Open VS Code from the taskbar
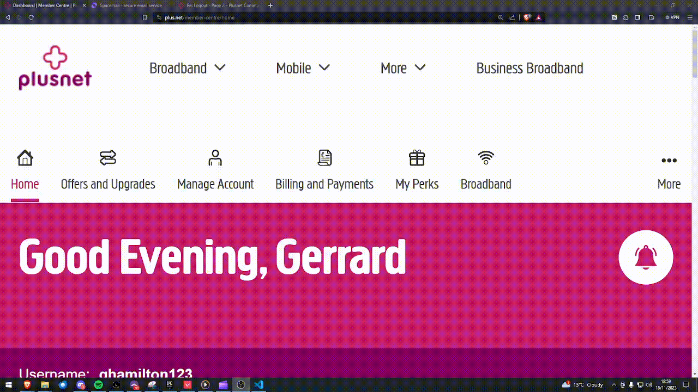Screen dimensions: 698x392 coord(258,385)
